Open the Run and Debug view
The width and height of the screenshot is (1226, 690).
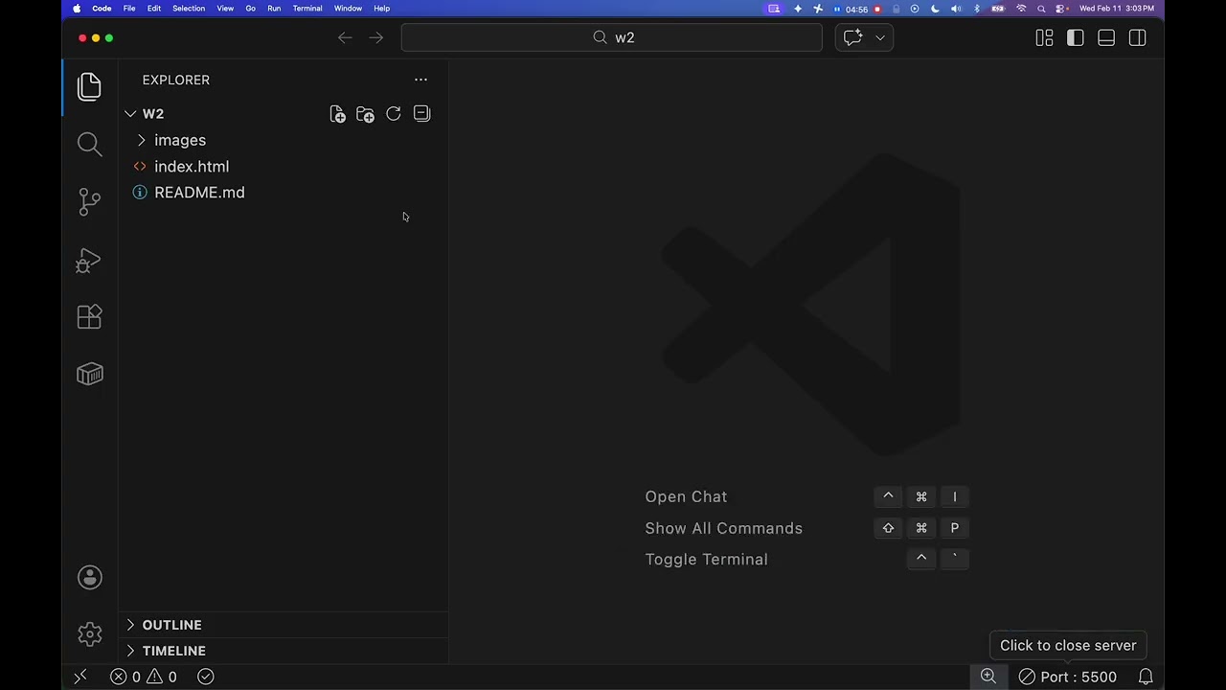[89, 261]
